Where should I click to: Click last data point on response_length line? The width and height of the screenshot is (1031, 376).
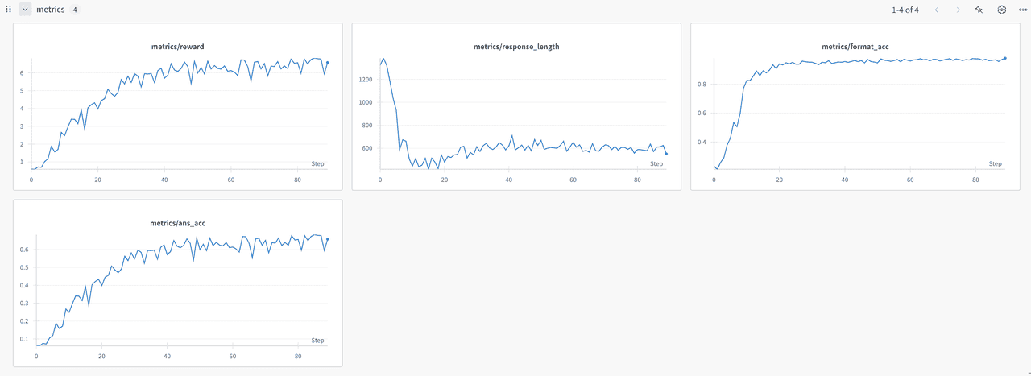tap(666, 154)
